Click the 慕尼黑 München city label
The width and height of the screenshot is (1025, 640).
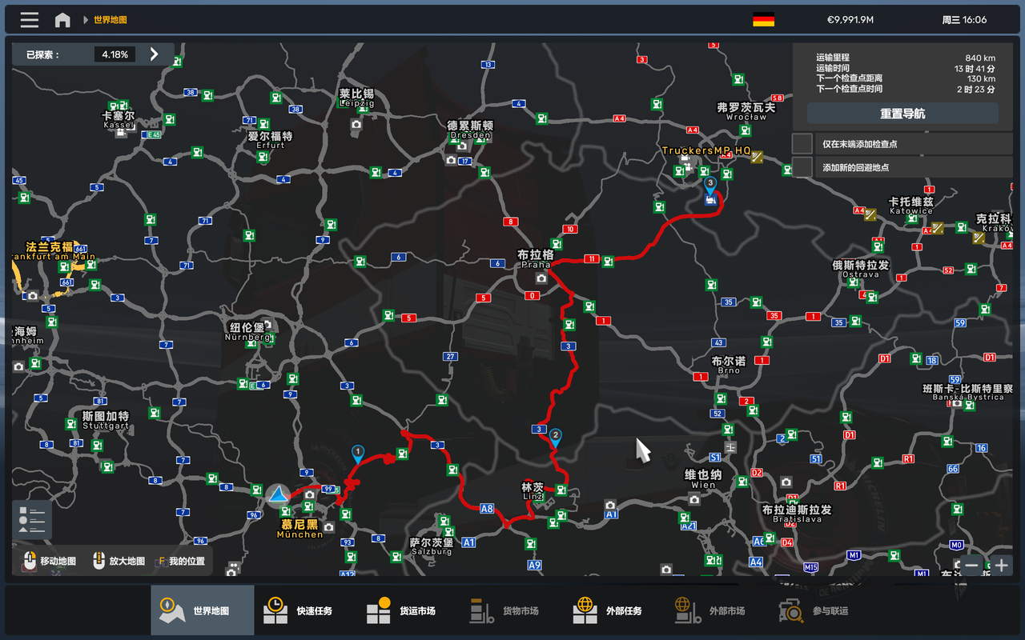coord(299,529)
